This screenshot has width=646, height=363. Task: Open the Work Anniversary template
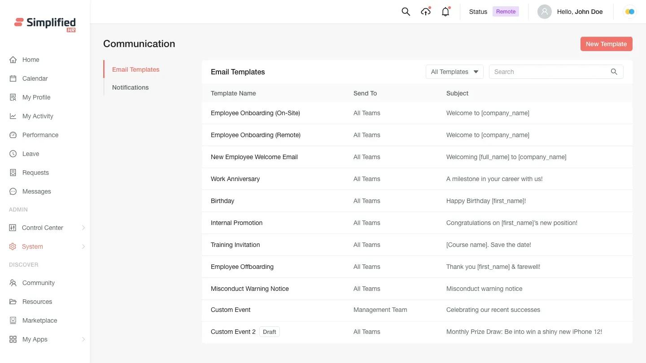click(x=235, y=179)
